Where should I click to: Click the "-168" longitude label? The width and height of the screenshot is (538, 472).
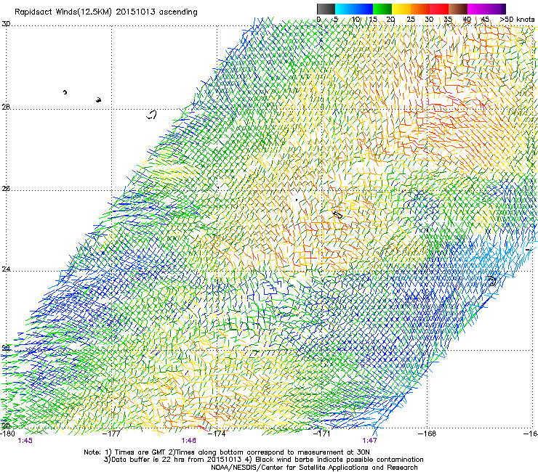tap(427, 434)
